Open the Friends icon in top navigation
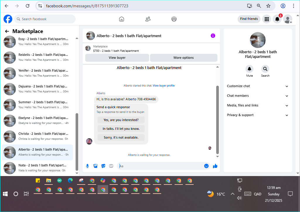Viewport: 300px width, 212px height. tap(148, 19)
